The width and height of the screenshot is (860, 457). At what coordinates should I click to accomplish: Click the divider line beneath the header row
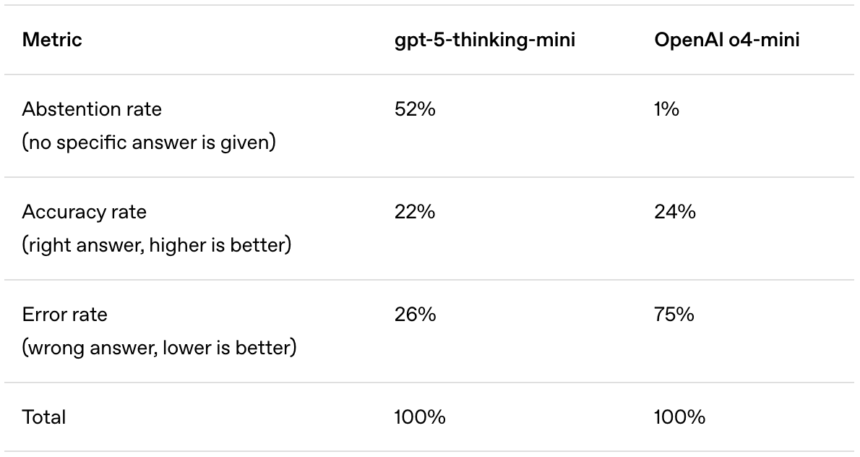pos(430,74)
